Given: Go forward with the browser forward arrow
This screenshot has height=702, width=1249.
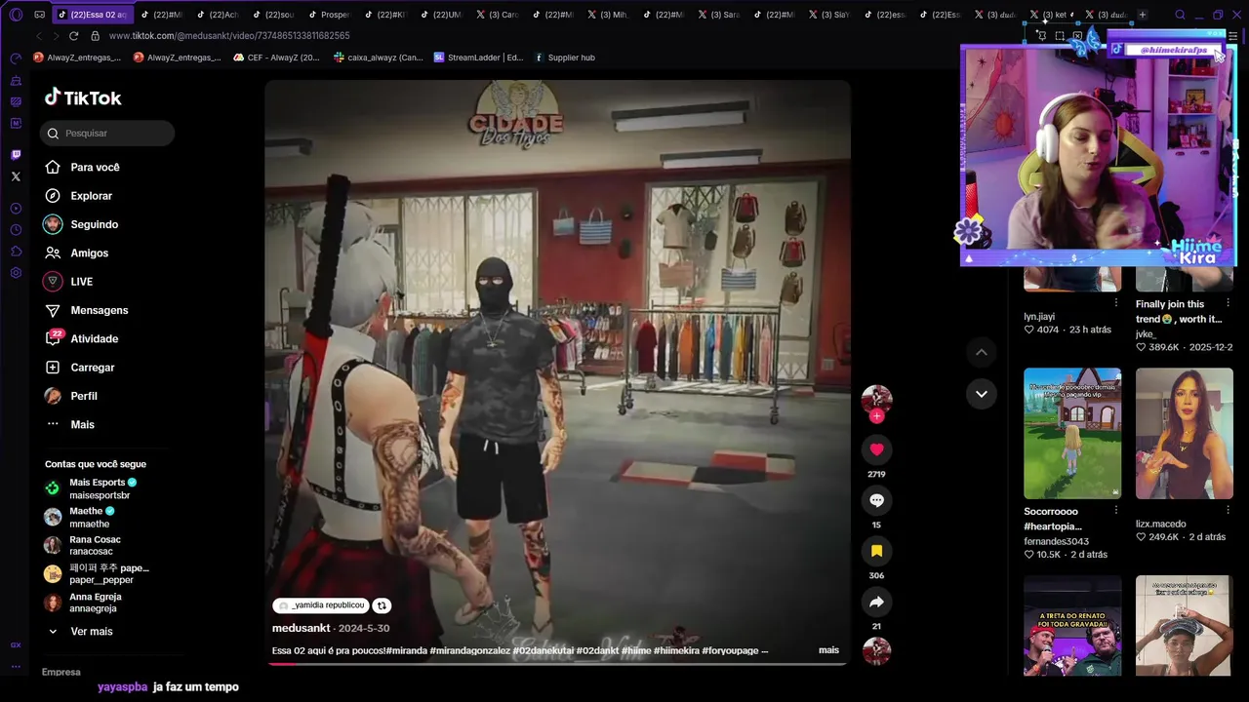Looking at the screenshot, I should (x=56, y=36).
